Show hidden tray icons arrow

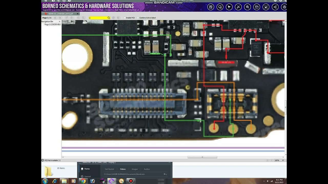click(x=264, y=181)
